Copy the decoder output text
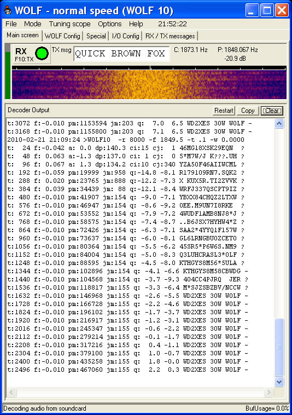This screenshot has height=415, width=292. [248, 111]
